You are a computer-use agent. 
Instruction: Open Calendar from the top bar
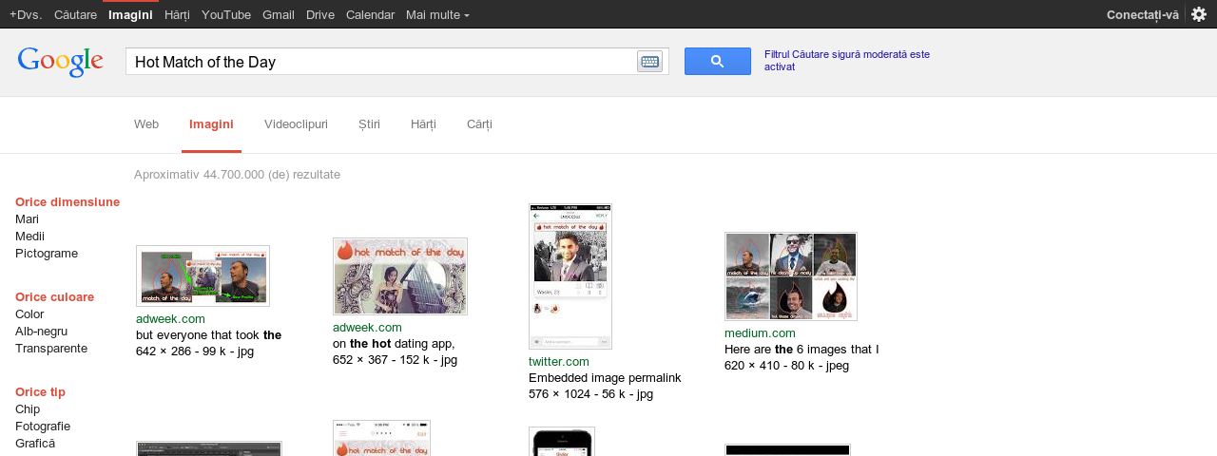point(370,14)
